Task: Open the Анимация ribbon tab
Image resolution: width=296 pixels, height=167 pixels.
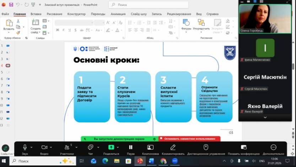Action: pos(118,14)
